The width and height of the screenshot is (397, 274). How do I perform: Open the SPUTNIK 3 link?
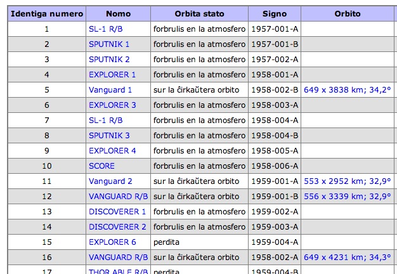109,136
